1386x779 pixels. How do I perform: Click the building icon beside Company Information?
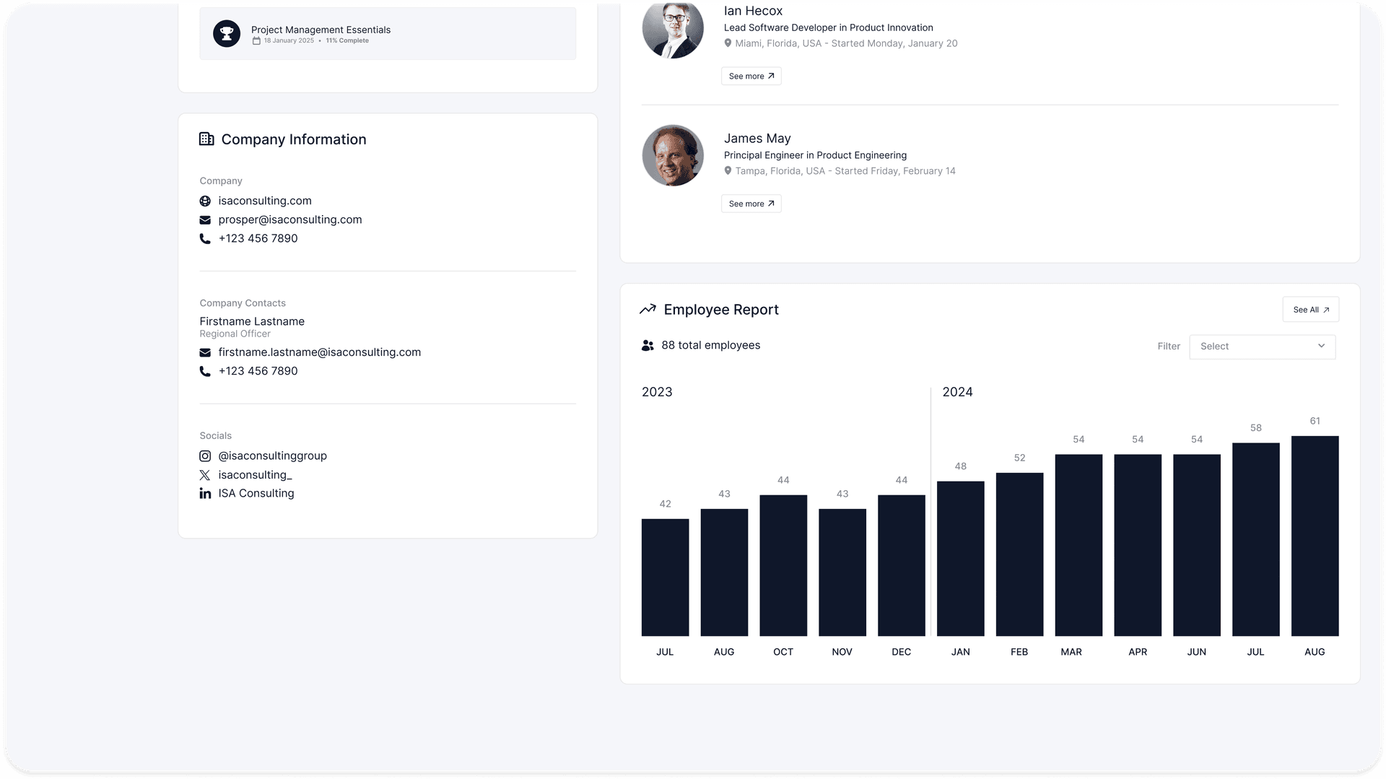pyautogui.click(x=206, y=139)
